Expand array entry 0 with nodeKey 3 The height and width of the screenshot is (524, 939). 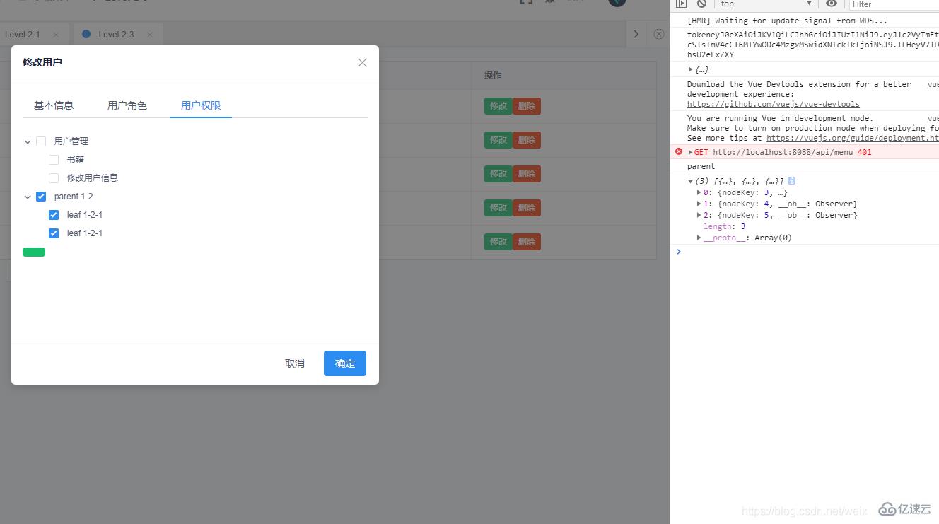[699, 192]
